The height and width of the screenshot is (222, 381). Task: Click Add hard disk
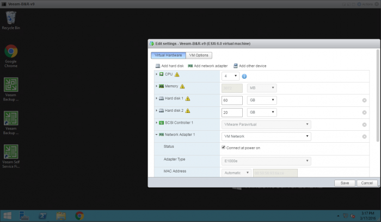170,66
